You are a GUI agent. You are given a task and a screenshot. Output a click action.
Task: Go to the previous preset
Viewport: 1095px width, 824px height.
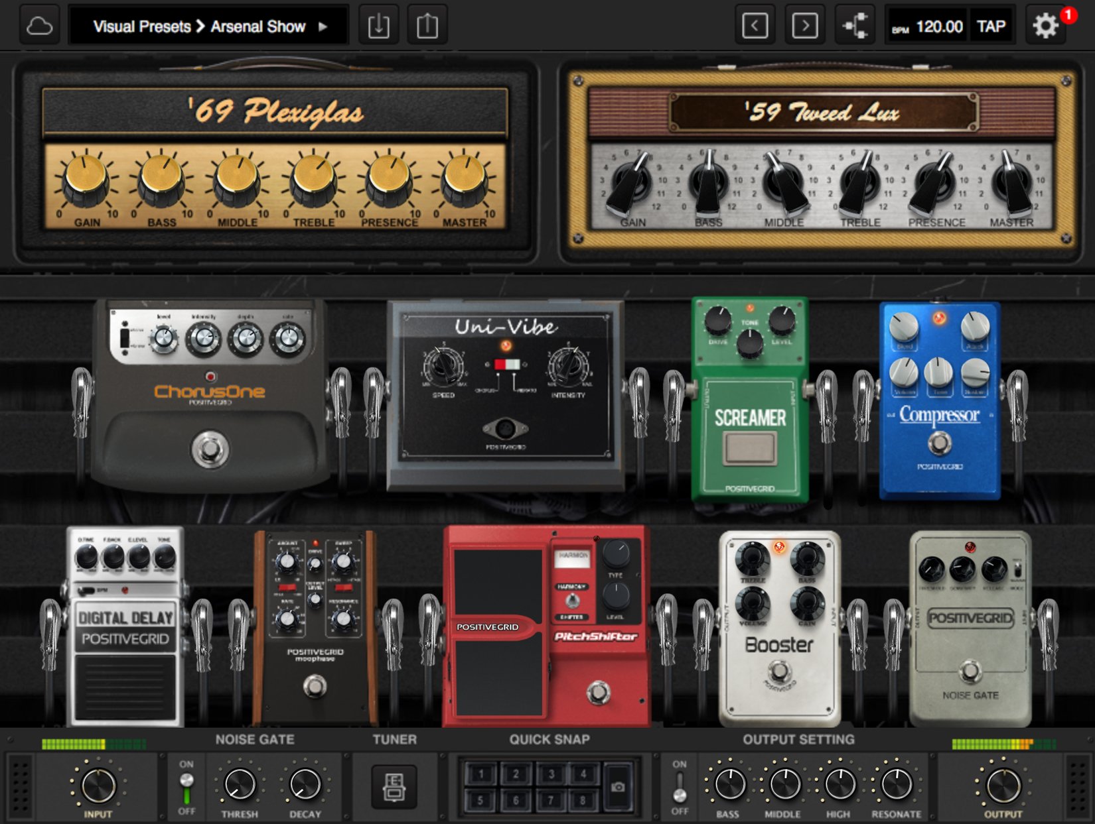pos(755,26)
